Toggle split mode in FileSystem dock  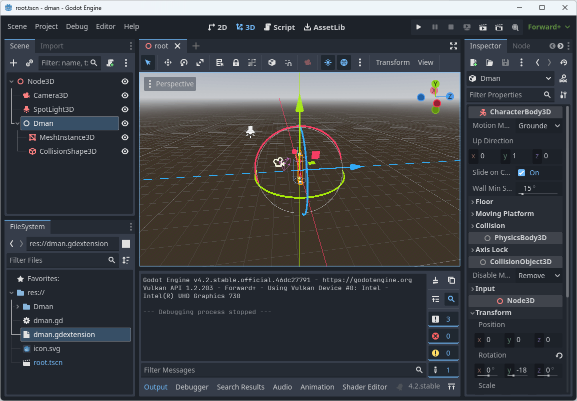tap(126, 244)
